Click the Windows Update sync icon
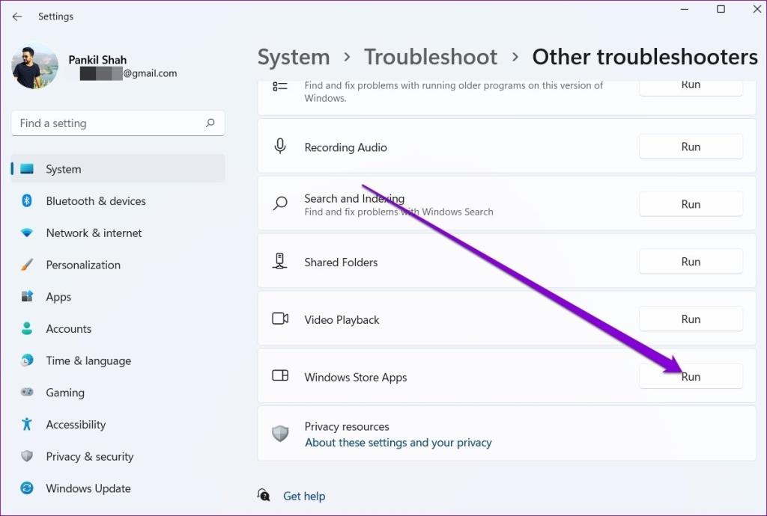 [27, 488]
